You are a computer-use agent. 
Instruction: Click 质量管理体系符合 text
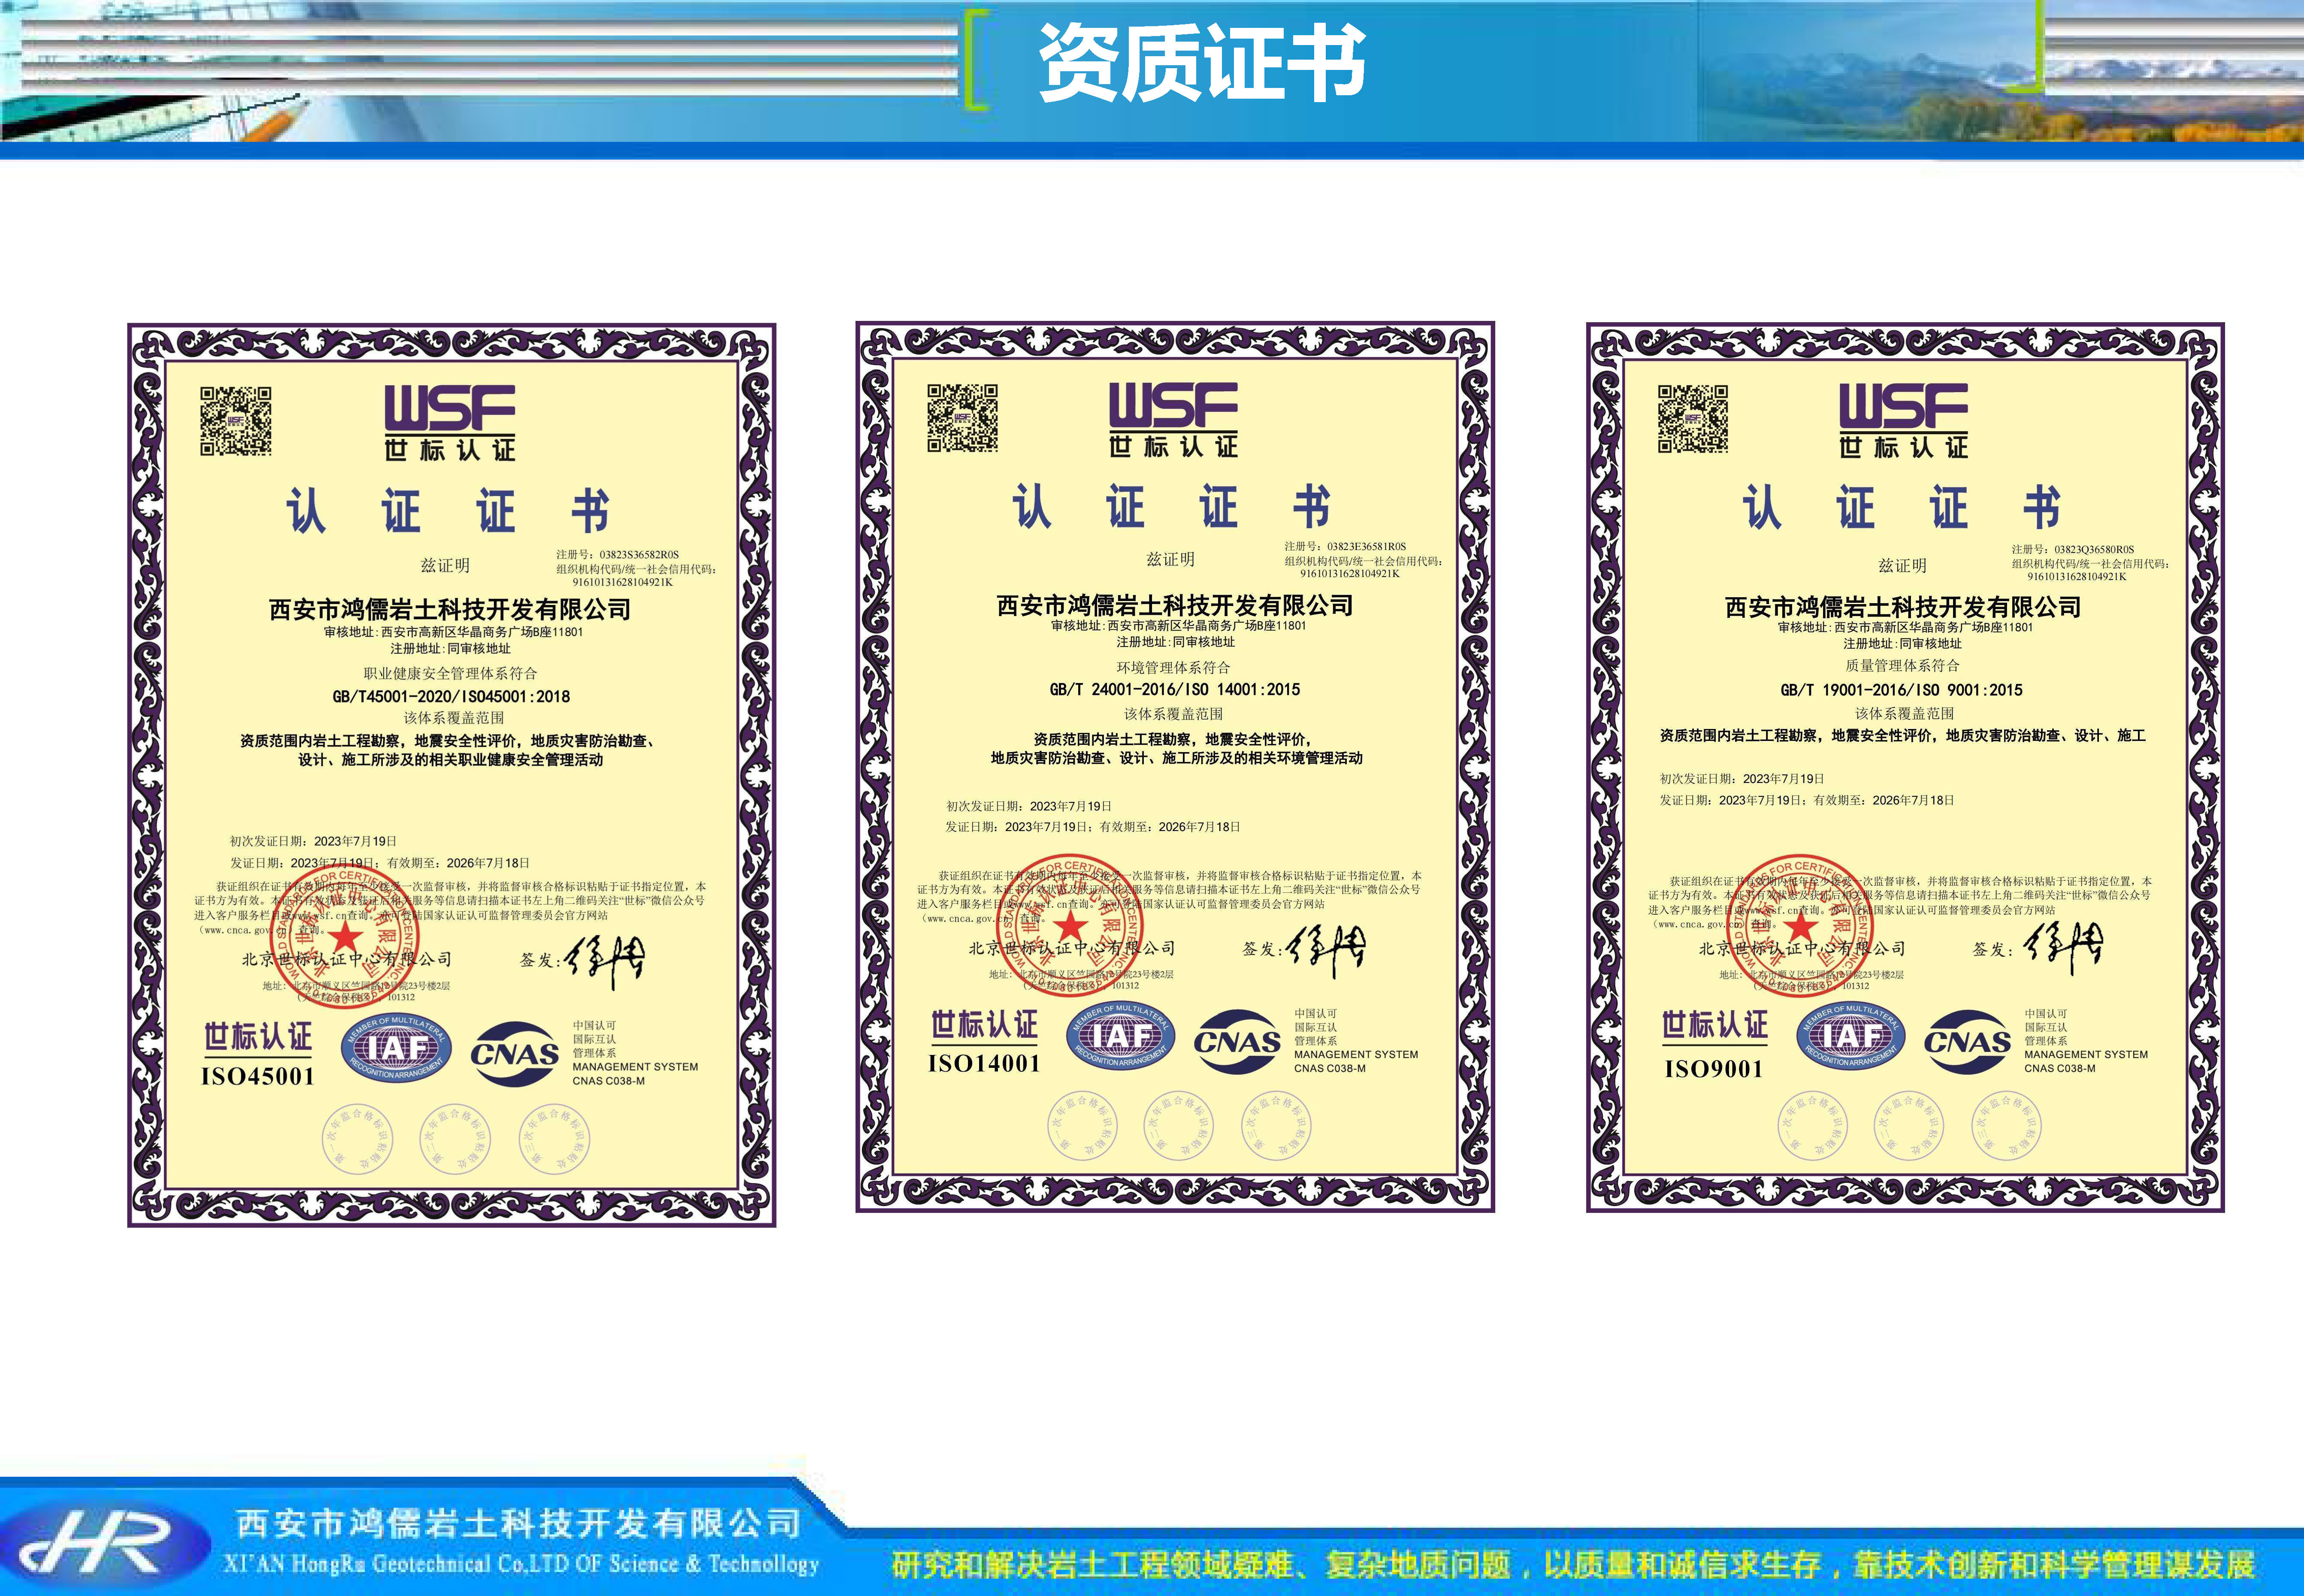point(1902,665)
